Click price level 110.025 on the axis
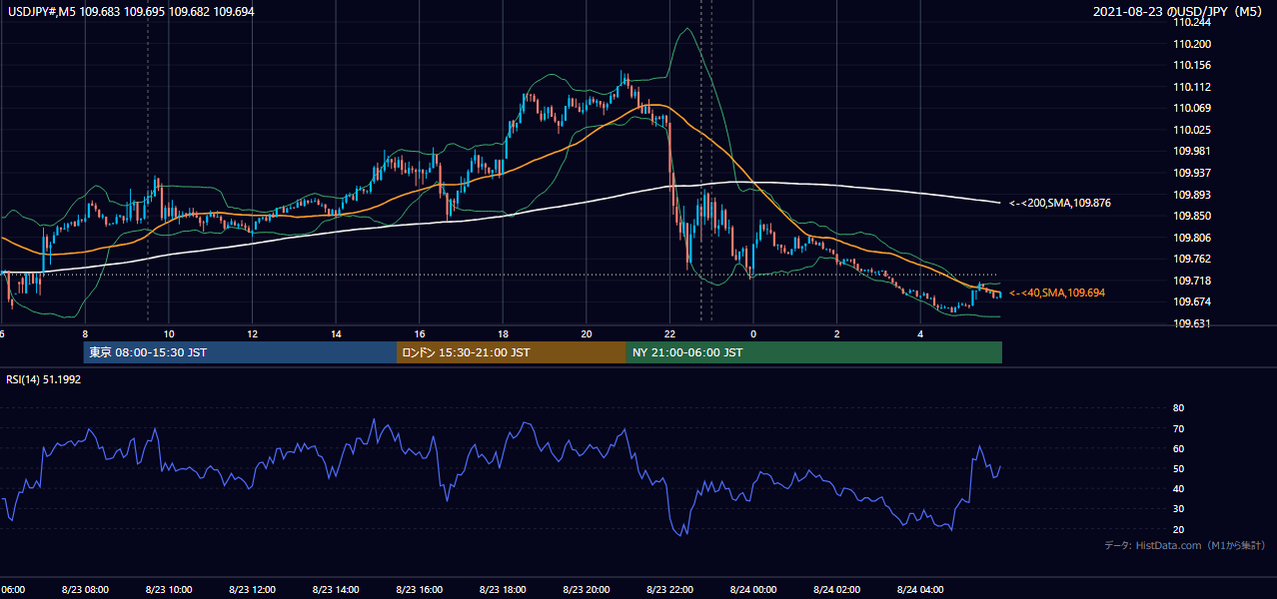 tap(1193, 130)
